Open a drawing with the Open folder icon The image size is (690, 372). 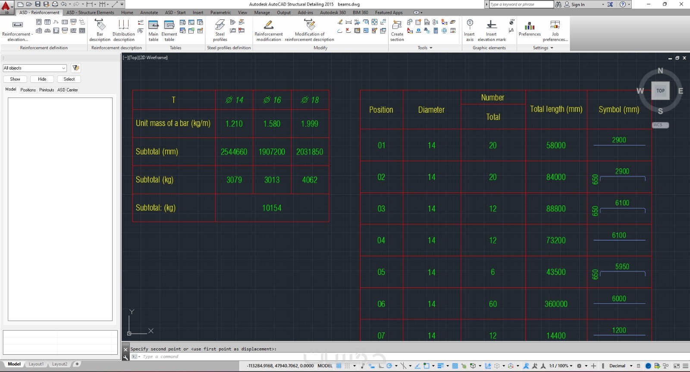click(29, 4)
